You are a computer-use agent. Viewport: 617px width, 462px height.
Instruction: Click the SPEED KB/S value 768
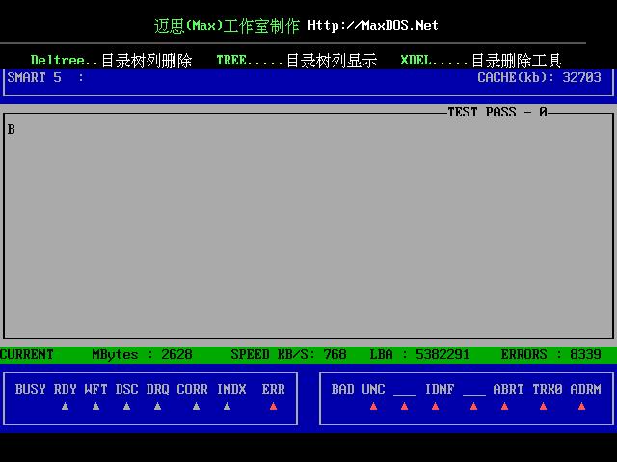pos(335,354)
